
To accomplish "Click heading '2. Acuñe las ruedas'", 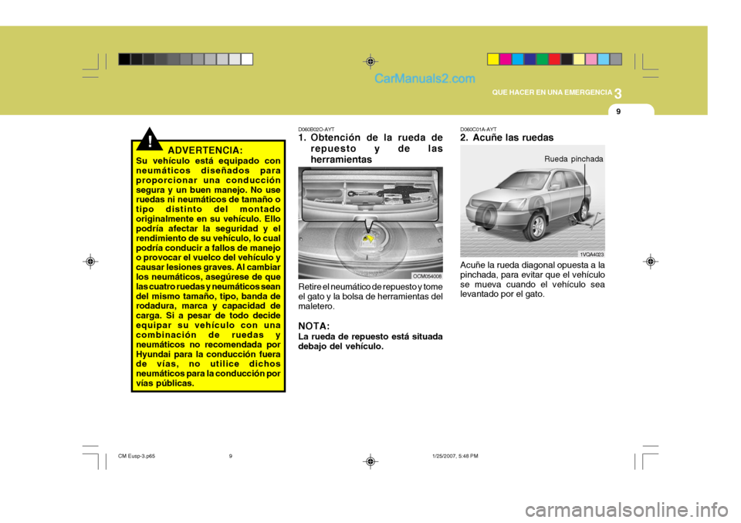I will click(506, 137).
